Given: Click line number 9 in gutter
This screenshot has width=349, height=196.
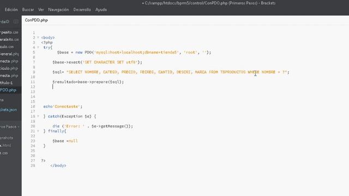Looking at the screenshot, I should 34,72.
